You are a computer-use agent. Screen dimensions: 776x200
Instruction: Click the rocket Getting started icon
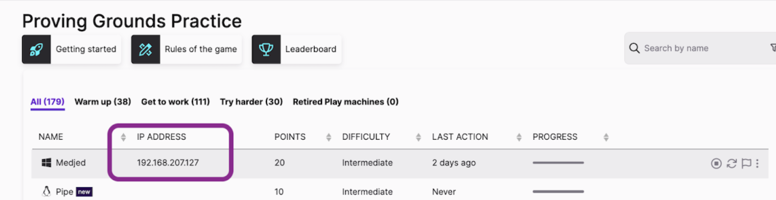pos(36,49)
